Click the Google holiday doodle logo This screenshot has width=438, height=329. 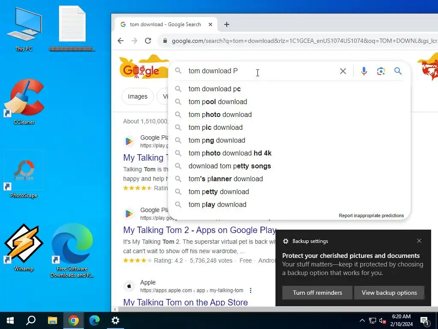(144, 67)
